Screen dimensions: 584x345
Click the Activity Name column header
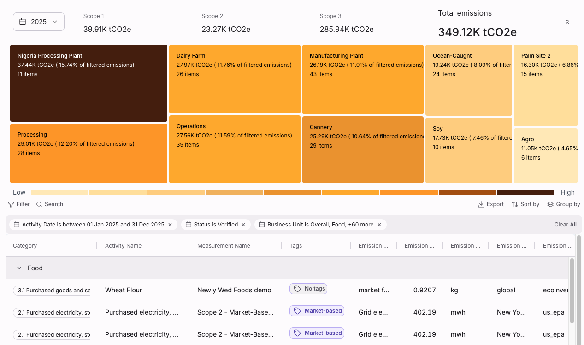click(x=123, y=246)
